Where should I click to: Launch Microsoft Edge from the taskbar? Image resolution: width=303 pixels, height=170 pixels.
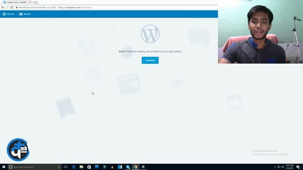point(74,167)
